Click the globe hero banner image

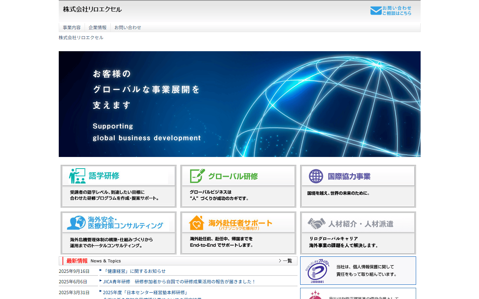[x=239, y=104]
